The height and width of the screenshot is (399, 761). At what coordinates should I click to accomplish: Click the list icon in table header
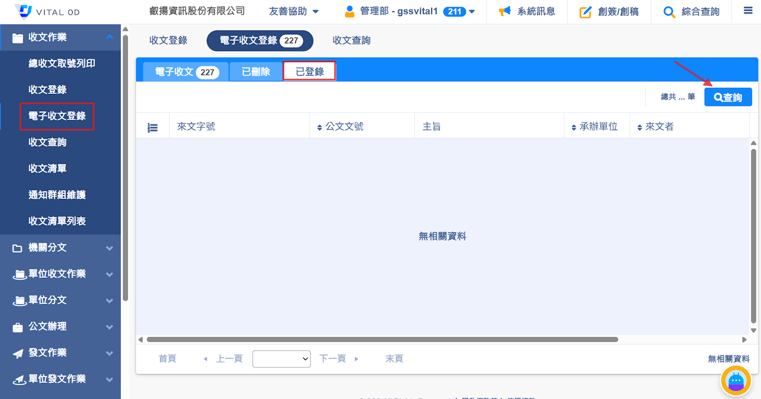pos(153,127)
